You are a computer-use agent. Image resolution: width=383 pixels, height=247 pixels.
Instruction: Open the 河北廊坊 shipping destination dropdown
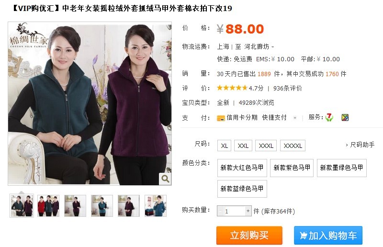(x=259, y=46)
